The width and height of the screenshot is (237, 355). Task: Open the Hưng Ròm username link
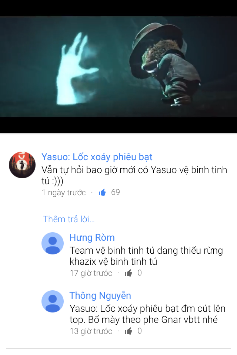tap(92, 237)
